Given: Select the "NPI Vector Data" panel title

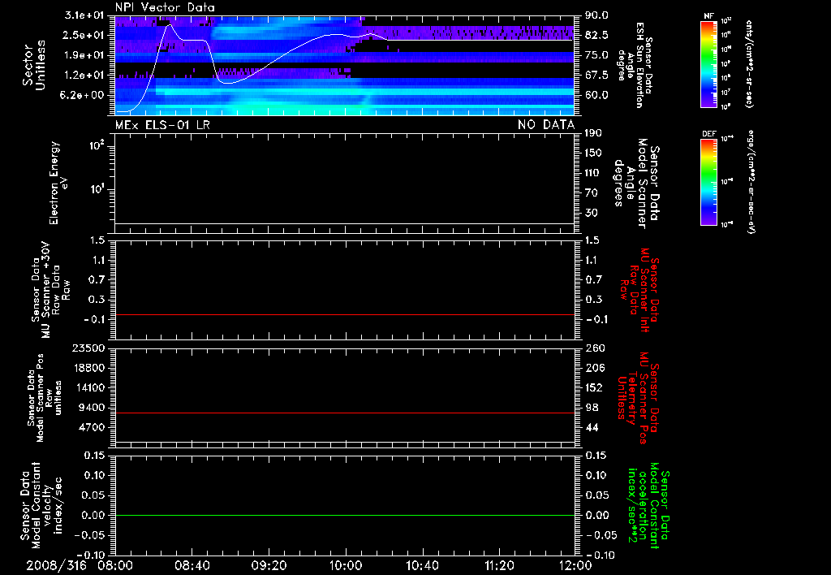Looking at the screenshot, I should 165,7.
